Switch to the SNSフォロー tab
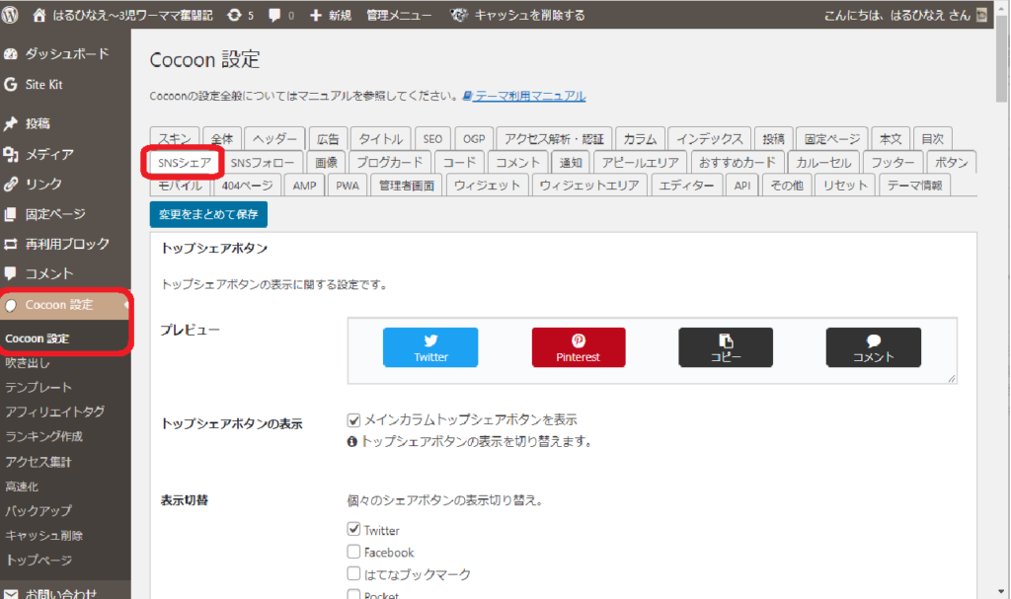The height and width of the screenshot is (599, 1011). [x=263, y=163]
